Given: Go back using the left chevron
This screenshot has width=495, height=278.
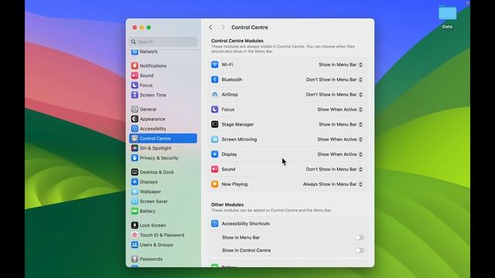Looking at the screenshot, I should (x=210, y=28).
